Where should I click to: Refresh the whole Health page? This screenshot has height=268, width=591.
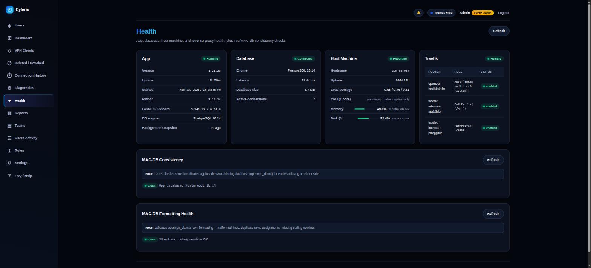(x=499, y=31)
